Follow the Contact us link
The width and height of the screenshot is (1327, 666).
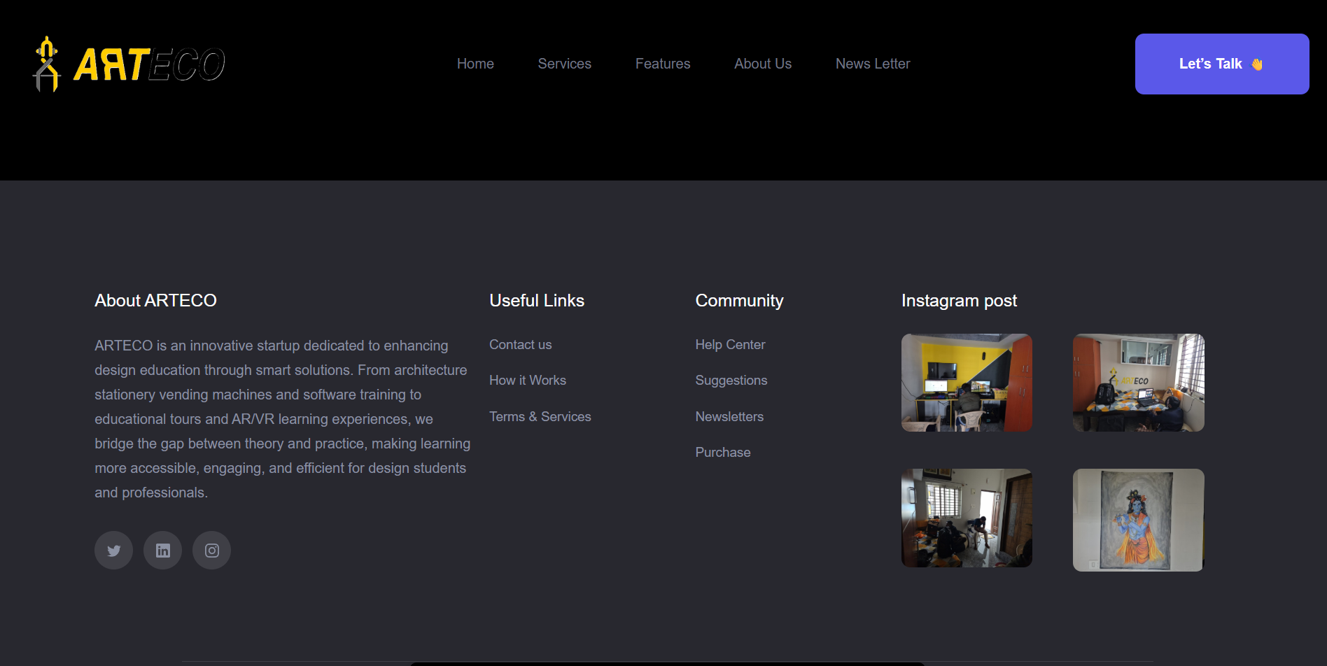(520, 345)
